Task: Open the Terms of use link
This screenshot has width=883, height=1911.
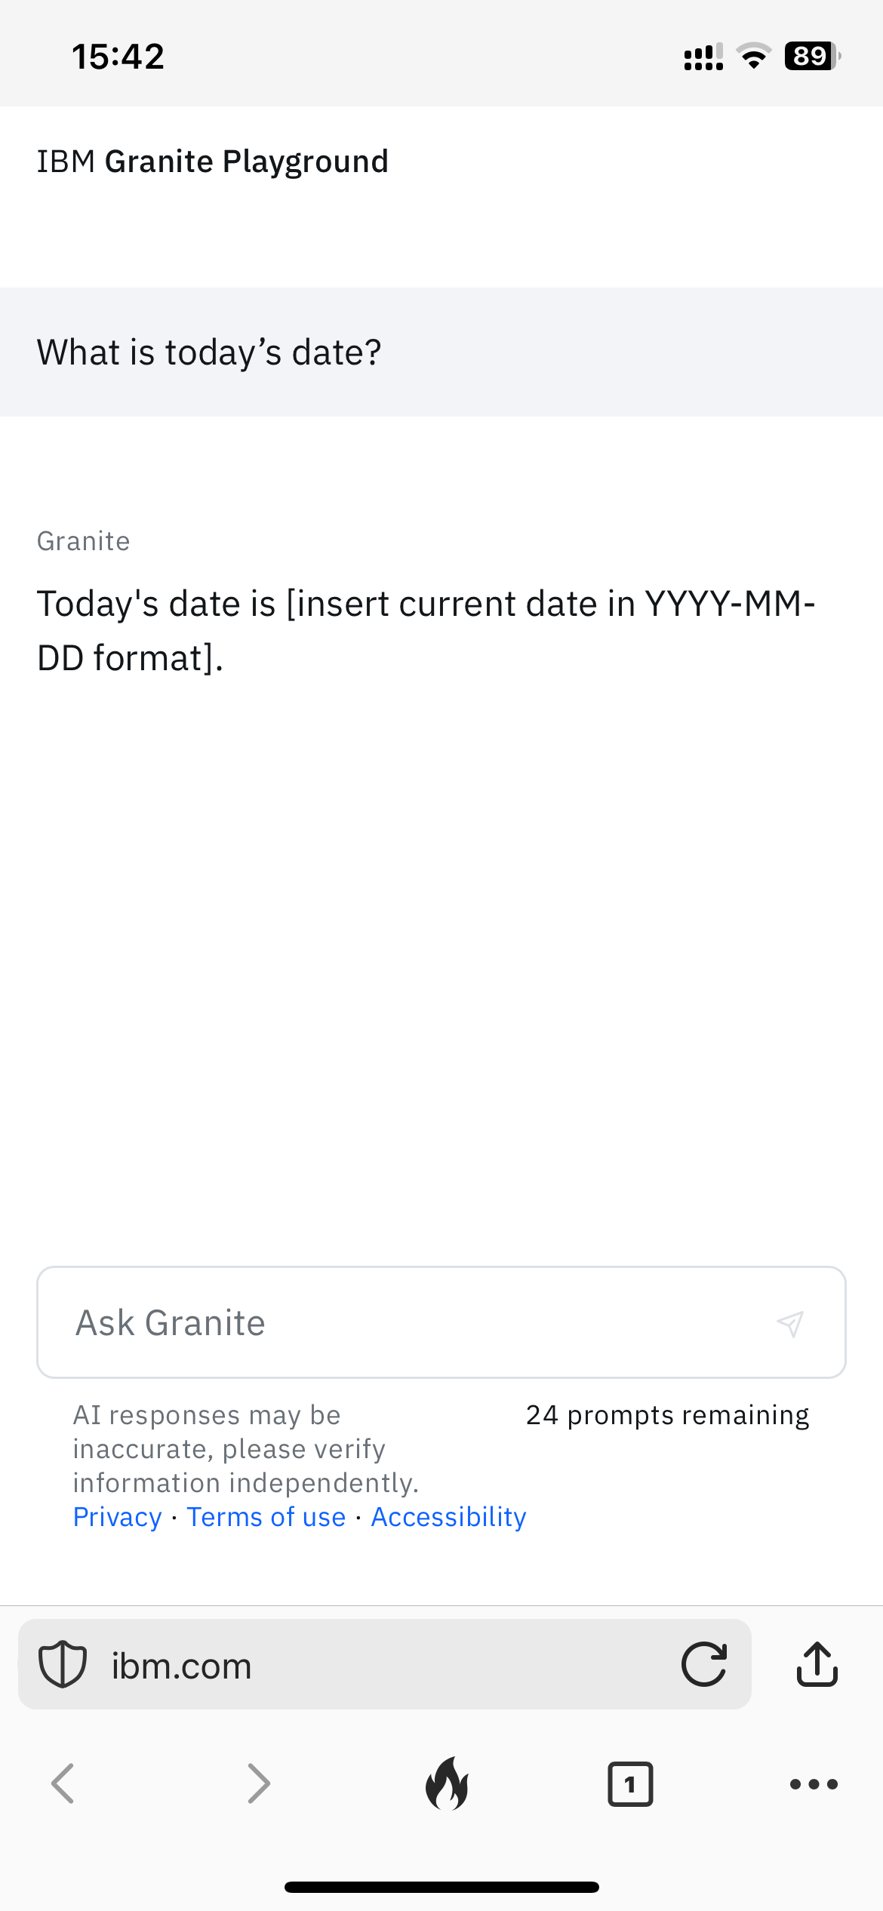Action: point(266,1517)
